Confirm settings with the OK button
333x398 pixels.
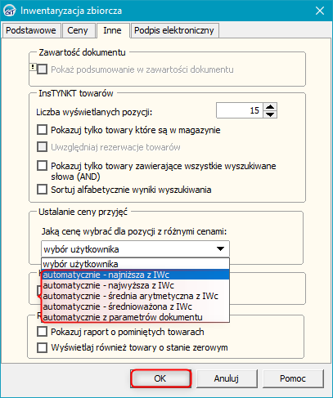[x=160, y=378]
